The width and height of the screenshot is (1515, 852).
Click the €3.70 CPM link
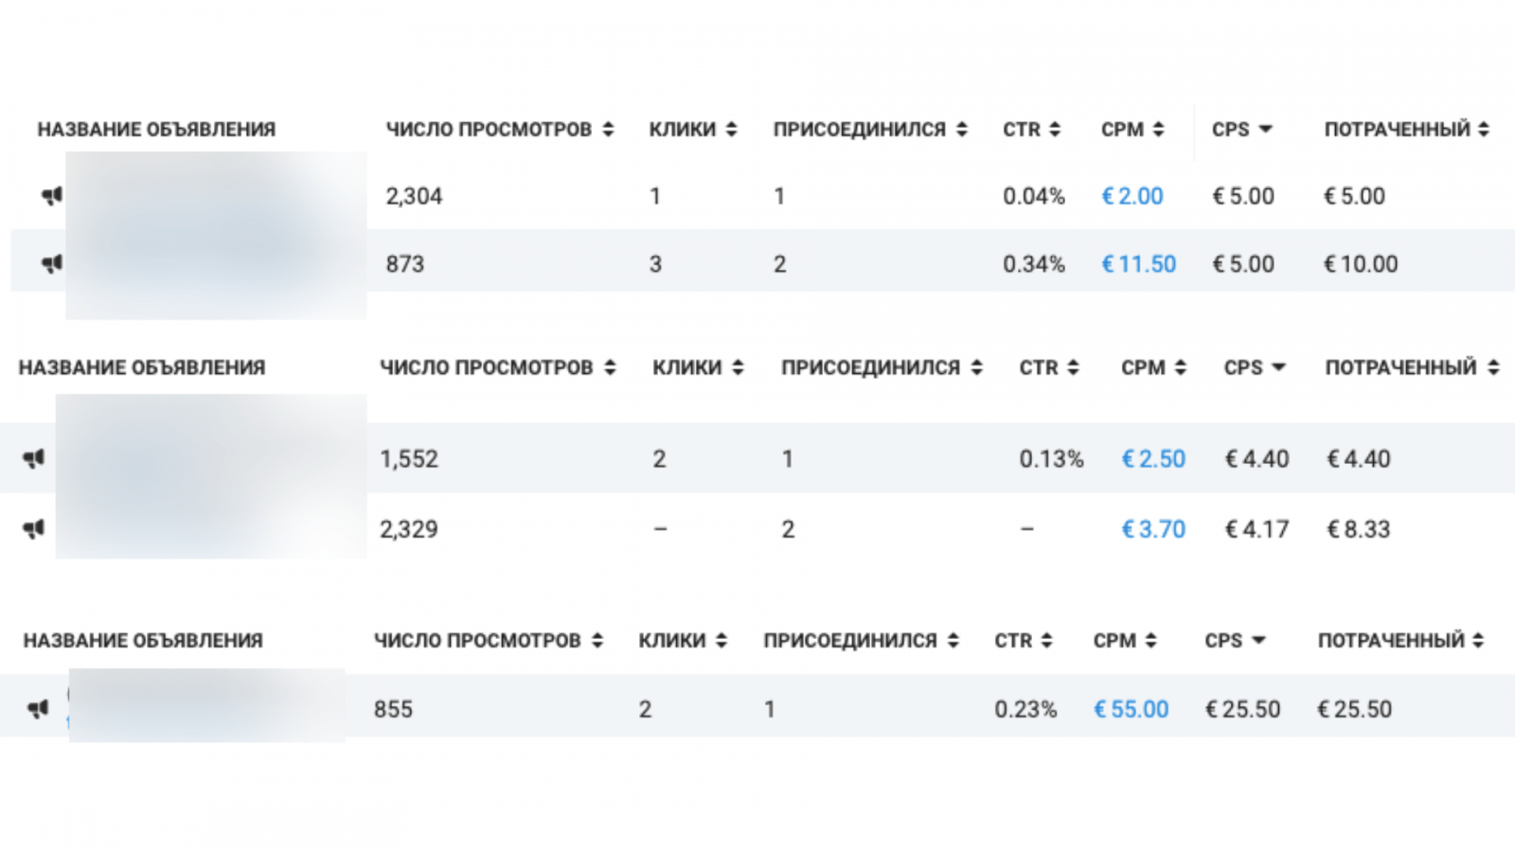1153,529
